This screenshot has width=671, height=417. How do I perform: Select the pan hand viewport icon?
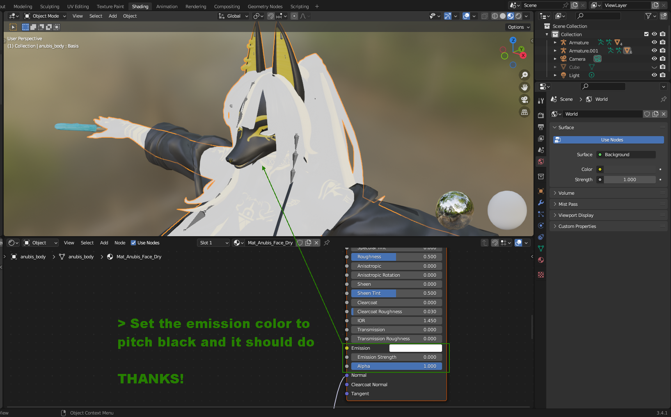tap(524, 87)
